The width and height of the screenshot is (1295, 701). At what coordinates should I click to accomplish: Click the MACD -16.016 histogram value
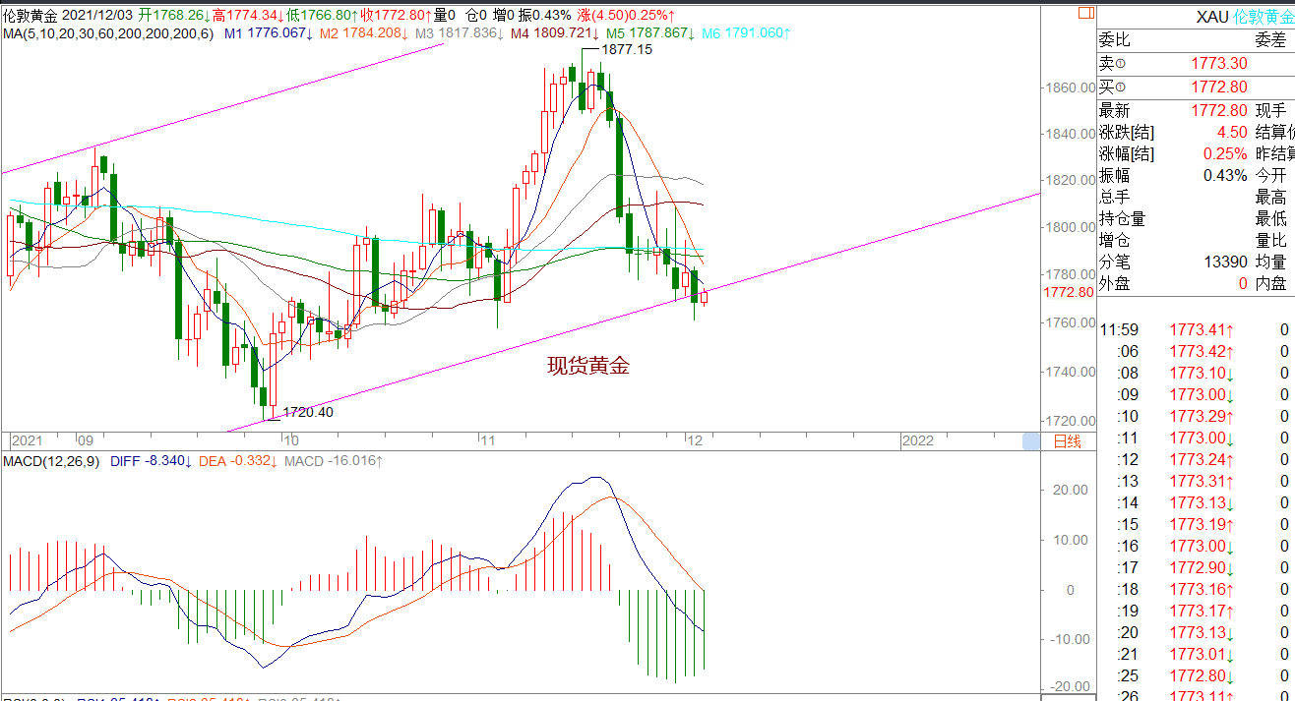(x=333, y=460)
